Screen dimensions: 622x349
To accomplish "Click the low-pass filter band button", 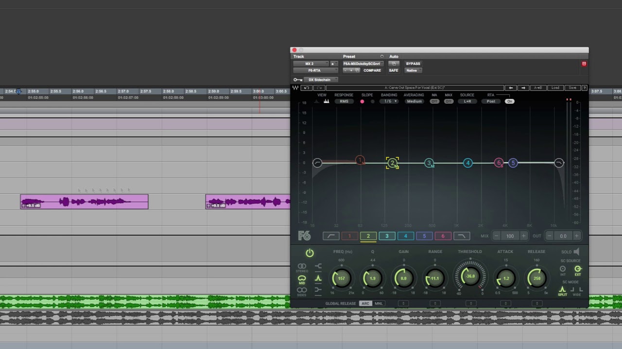I will [462, 236].
